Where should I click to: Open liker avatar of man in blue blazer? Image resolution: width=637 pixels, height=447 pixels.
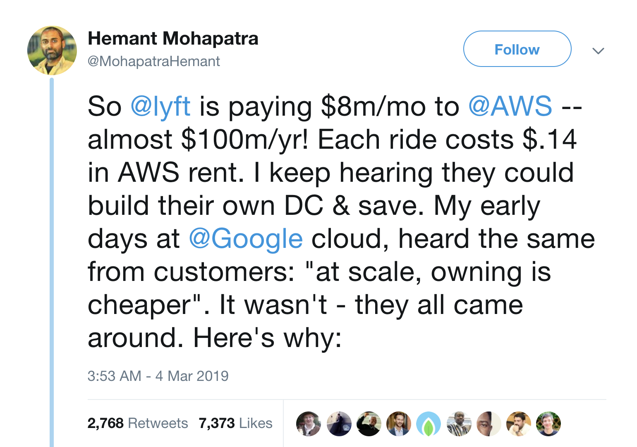coord(399,424)
